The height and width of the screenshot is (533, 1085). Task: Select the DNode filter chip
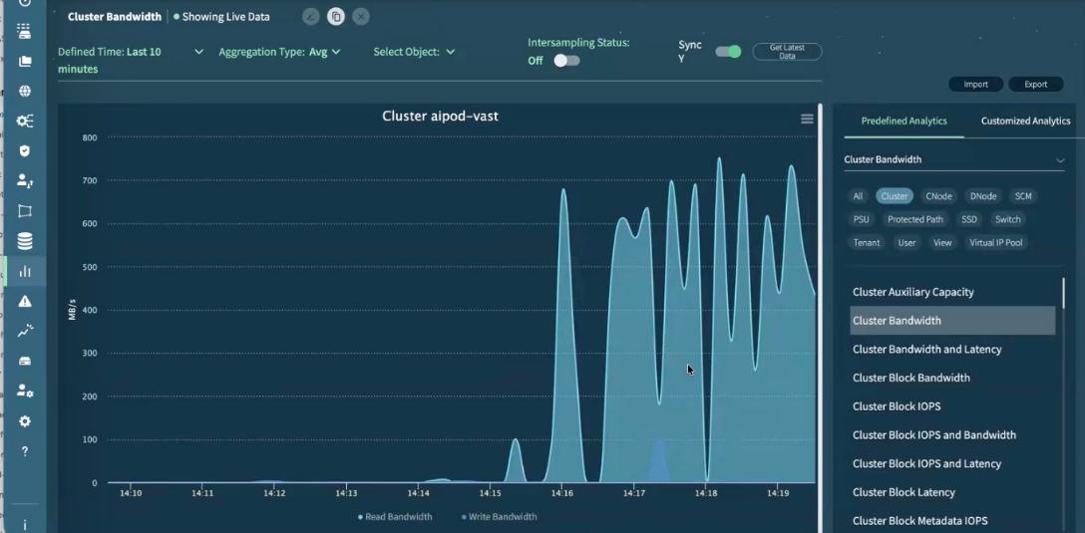pos(983,196)
